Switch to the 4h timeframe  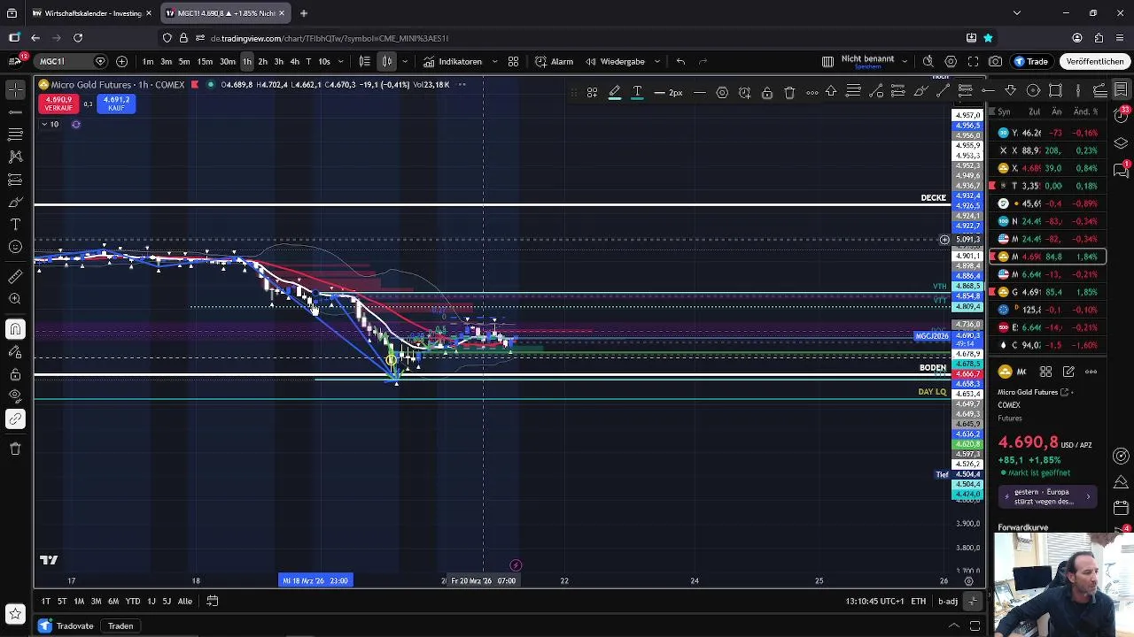(x=294, y=61)
